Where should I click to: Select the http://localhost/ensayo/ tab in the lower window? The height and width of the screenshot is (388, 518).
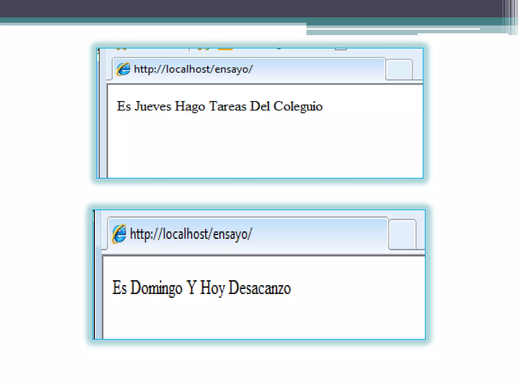[248, 234]
